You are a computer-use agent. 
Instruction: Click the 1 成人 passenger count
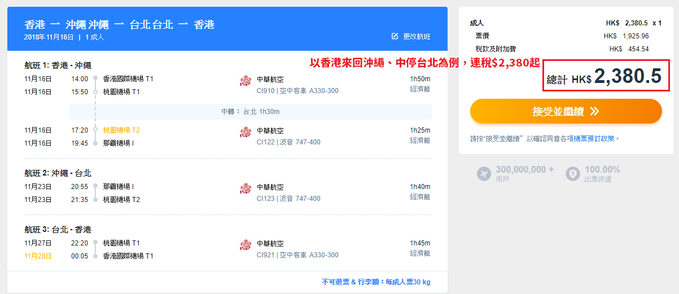coord(95,37)
